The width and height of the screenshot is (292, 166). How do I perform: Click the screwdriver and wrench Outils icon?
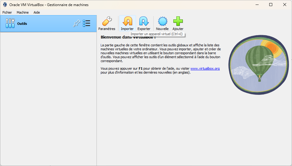pos(10,24)
